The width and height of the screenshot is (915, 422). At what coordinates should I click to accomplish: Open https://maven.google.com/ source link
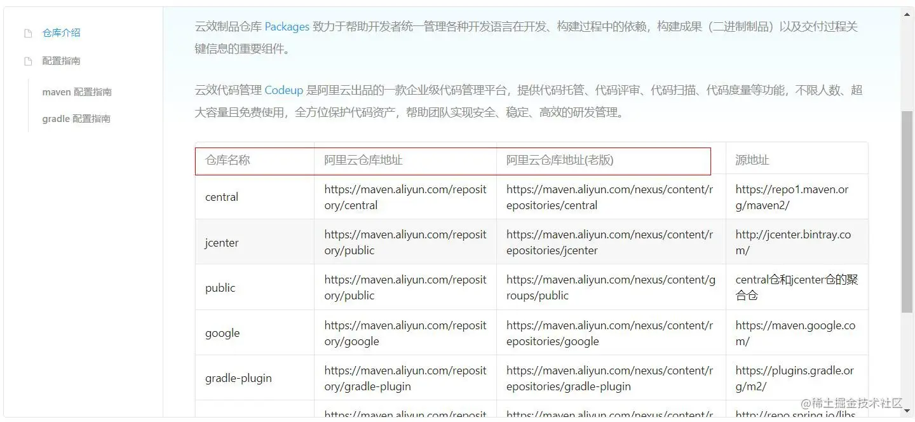(796, 333)
